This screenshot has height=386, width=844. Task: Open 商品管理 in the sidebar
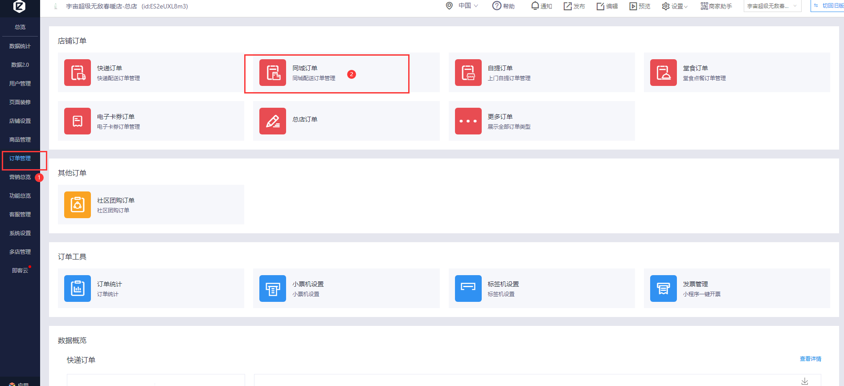point(20,140)
